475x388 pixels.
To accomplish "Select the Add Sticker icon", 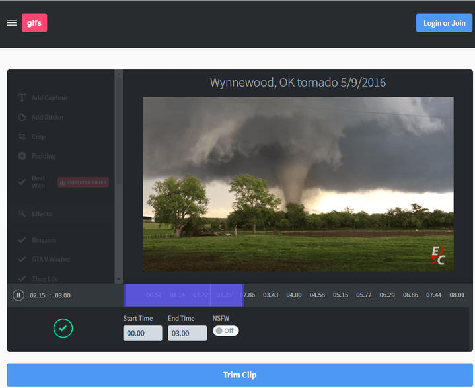I will 22,118.
